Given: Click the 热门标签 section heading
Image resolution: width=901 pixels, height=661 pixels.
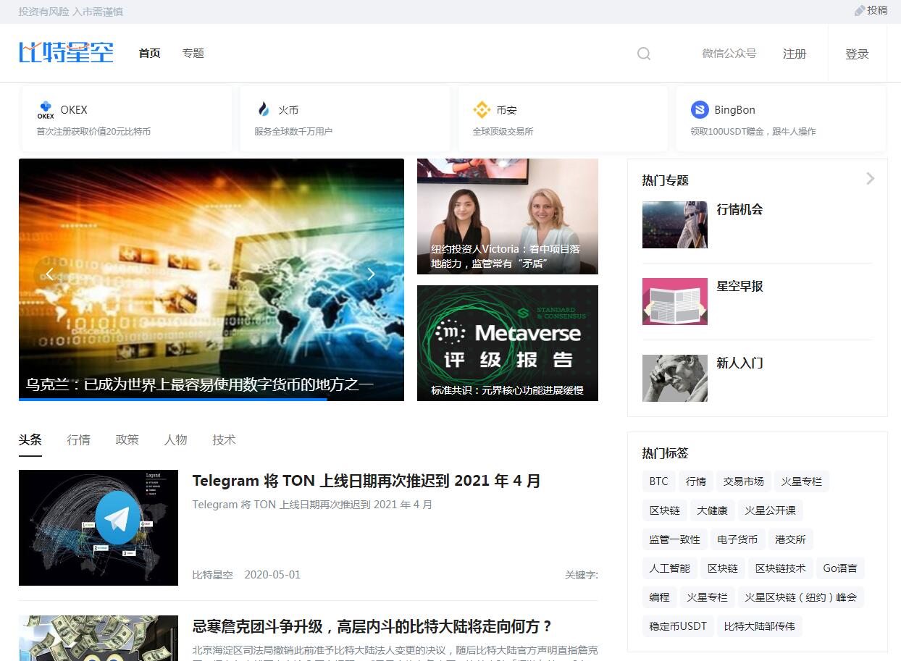Looking at the screenshot, I should tap(665, 453).
